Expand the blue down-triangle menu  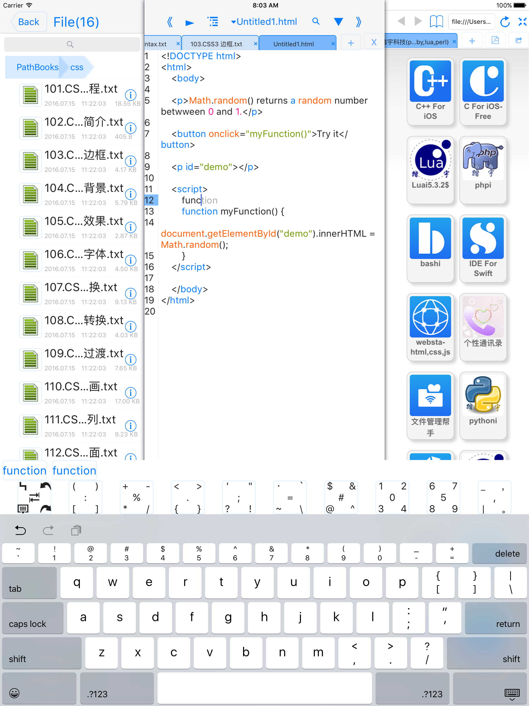[x=338, y=22]
